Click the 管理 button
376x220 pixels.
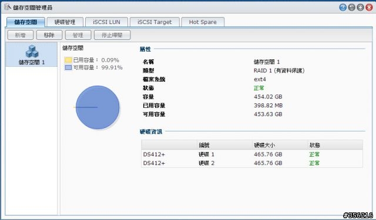[x=78, y=35]
